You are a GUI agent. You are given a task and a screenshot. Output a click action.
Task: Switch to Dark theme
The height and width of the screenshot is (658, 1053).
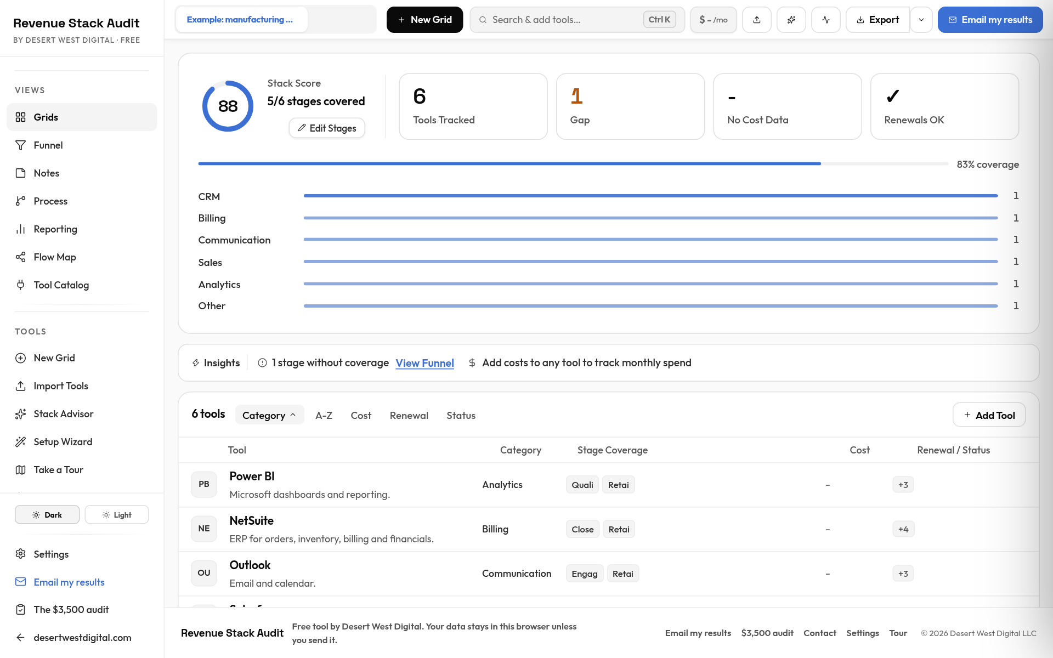(x=47, y=514)
